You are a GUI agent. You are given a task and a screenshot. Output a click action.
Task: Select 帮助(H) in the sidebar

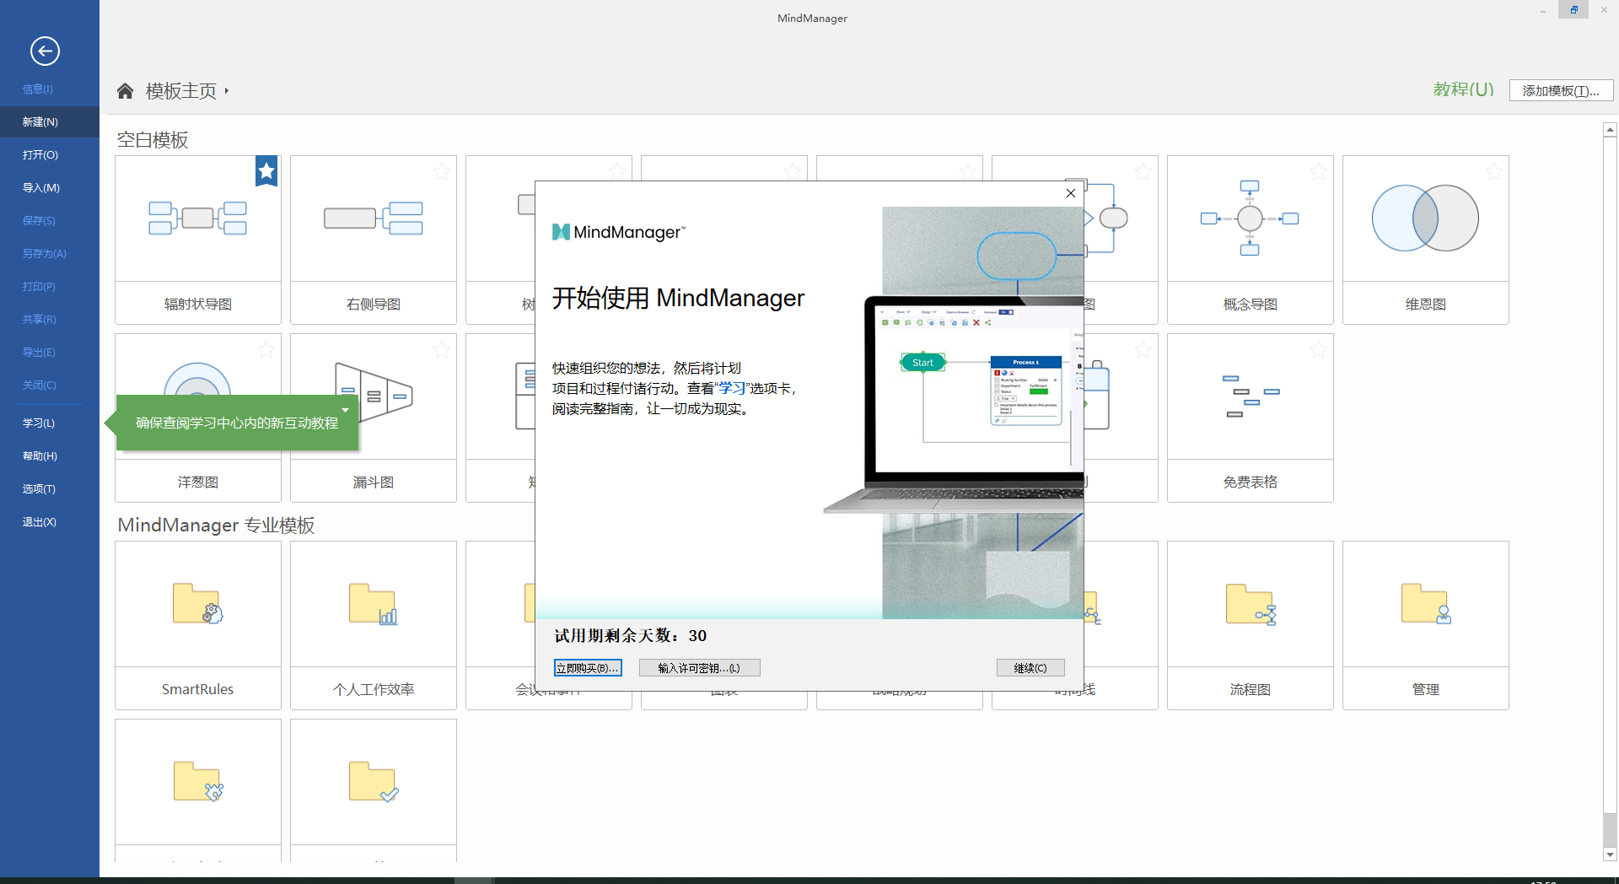point(39,455)
